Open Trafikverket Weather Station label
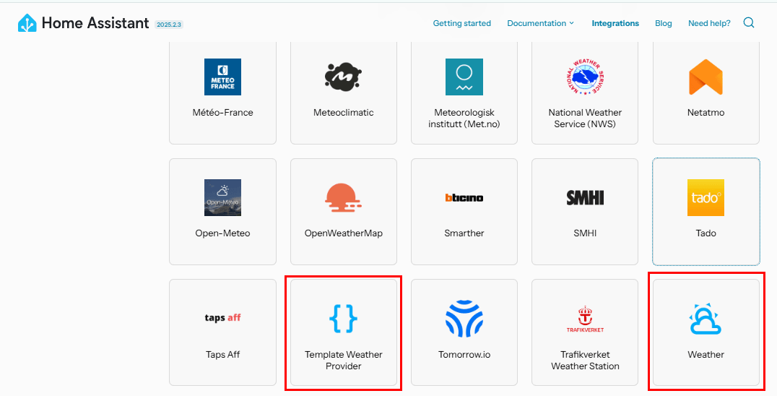This screenshot has height=396, width=777. pyautogui.click(x=585, y=361)
